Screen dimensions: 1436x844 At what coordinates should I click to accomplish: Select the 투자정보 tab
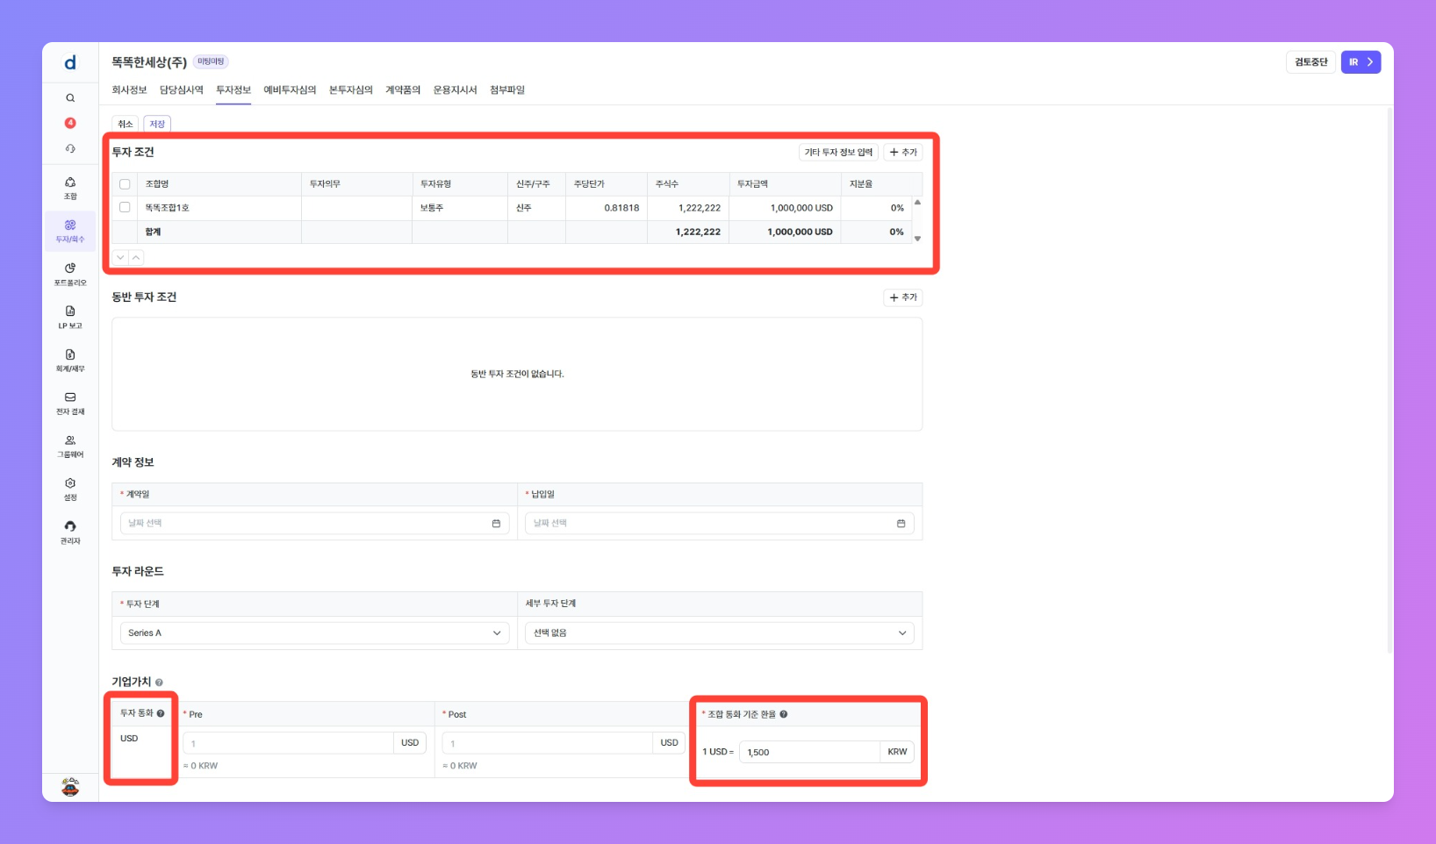click(233, 90)
